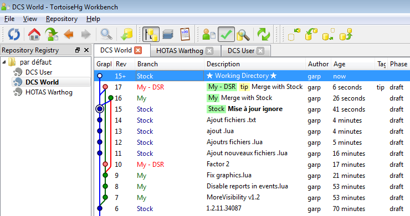Click the Pull incoming changes icon
Viewport: 410px width, 216px height.
pos(311,34)
